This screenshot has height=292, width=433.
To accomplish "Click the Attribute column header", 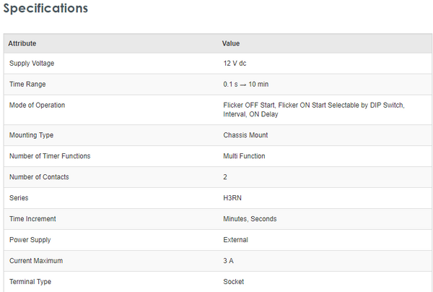I will [22, 43].
